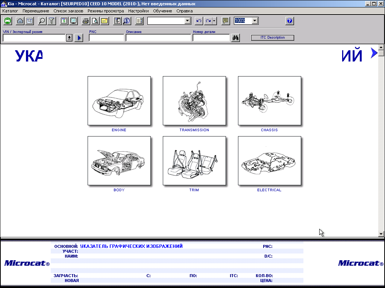Open the Настройки menu
This screenshot has height=288, width=385.
(x=138, y=11)
